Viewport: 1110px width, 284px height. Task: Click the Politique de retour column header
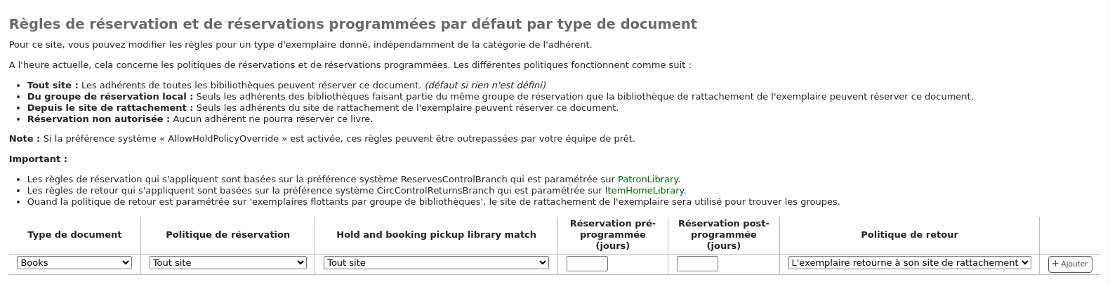pos(909,235)
